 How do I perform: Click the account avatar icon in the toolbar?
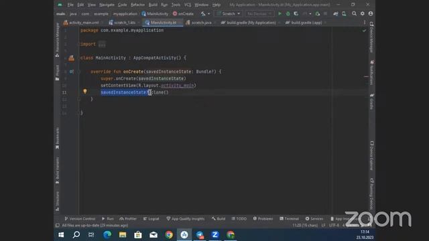tap(371, 13)
